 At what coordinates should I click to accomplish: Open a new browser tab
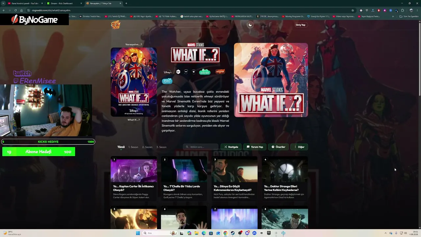pos(126,3)
